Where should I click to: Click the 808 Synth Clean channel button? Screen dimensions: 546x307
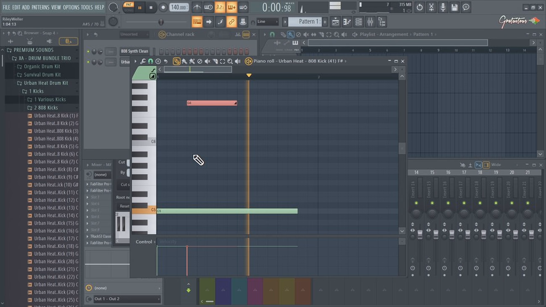pyautogui.click(x=134, y=51)
